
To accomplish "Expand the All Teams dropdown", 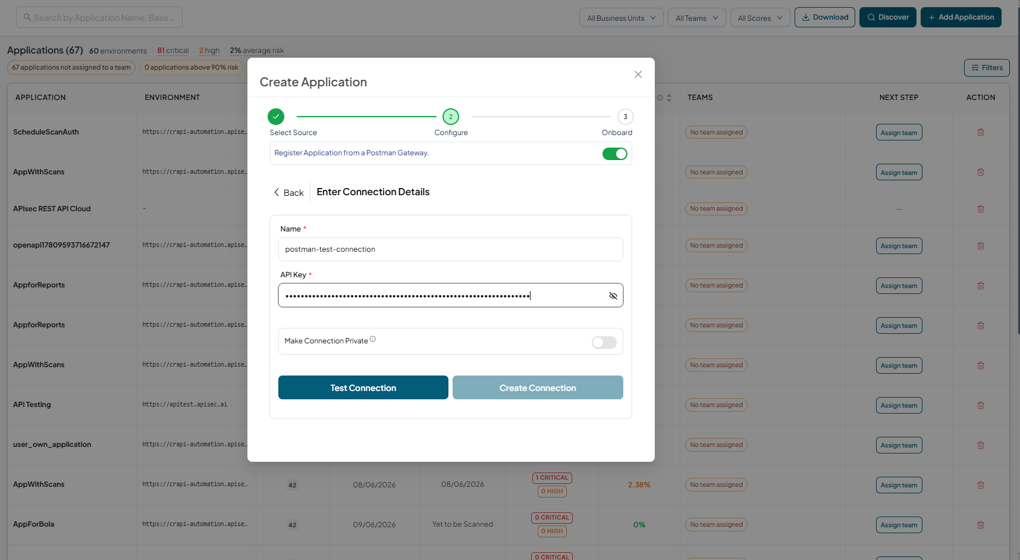I will [x=697, y=18].
